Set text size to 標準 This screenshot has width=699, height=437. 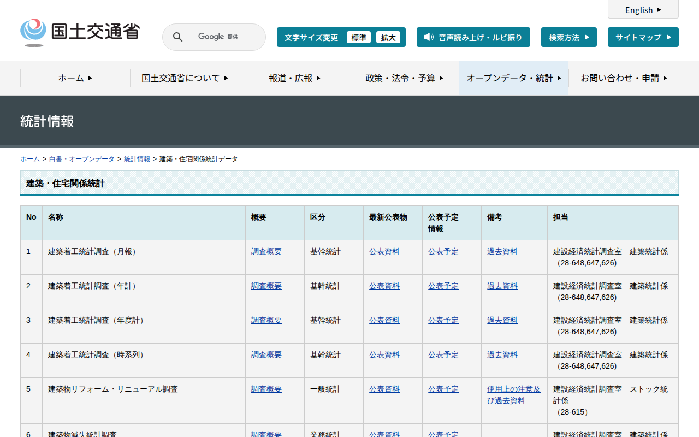coord(358,38)
